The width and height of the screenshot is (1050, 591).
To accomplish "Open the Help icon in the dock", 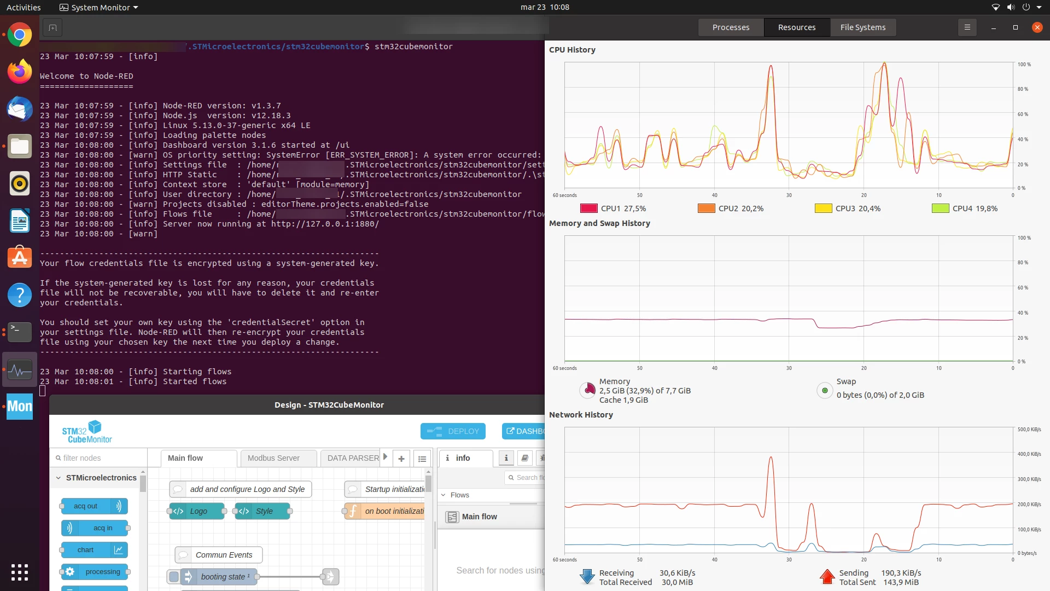I will 20,295.
